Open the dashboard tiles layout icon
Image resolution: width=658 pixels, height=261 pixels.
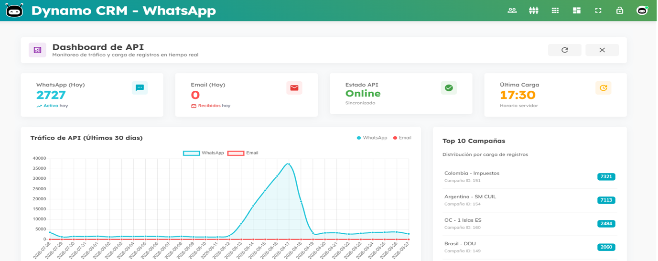pos(577,10)
